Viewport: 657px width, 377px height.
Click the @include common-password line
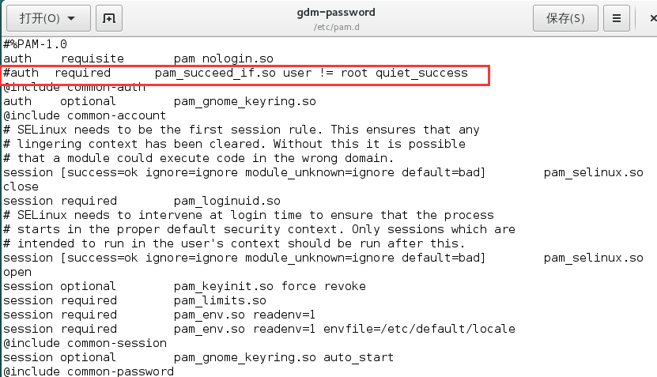(x=89, y=371)
